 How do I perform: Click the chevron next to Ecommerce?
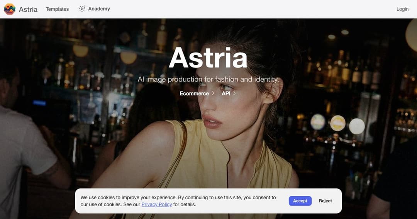pos(213,93)
